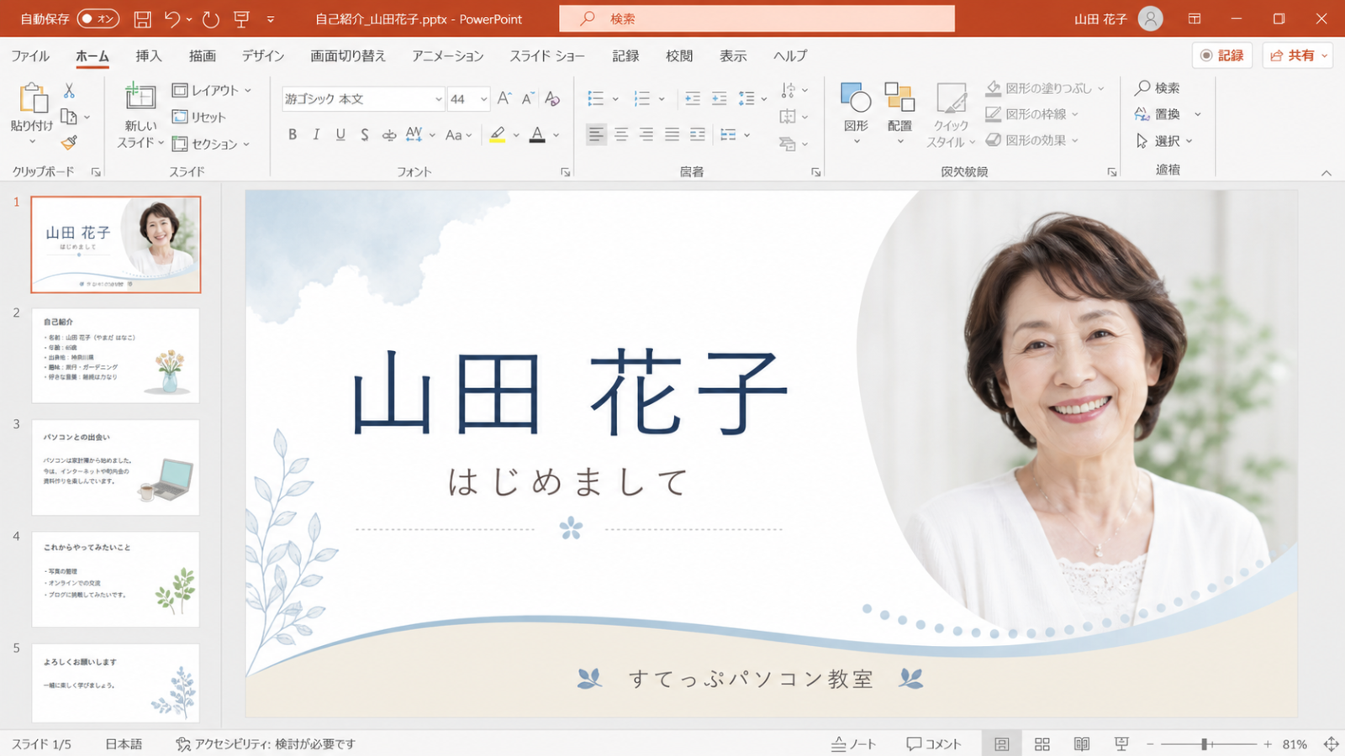Screen dimensions: 1345x756
Task: Open the 校閲 review tab
Action: (x=679, y=55)
